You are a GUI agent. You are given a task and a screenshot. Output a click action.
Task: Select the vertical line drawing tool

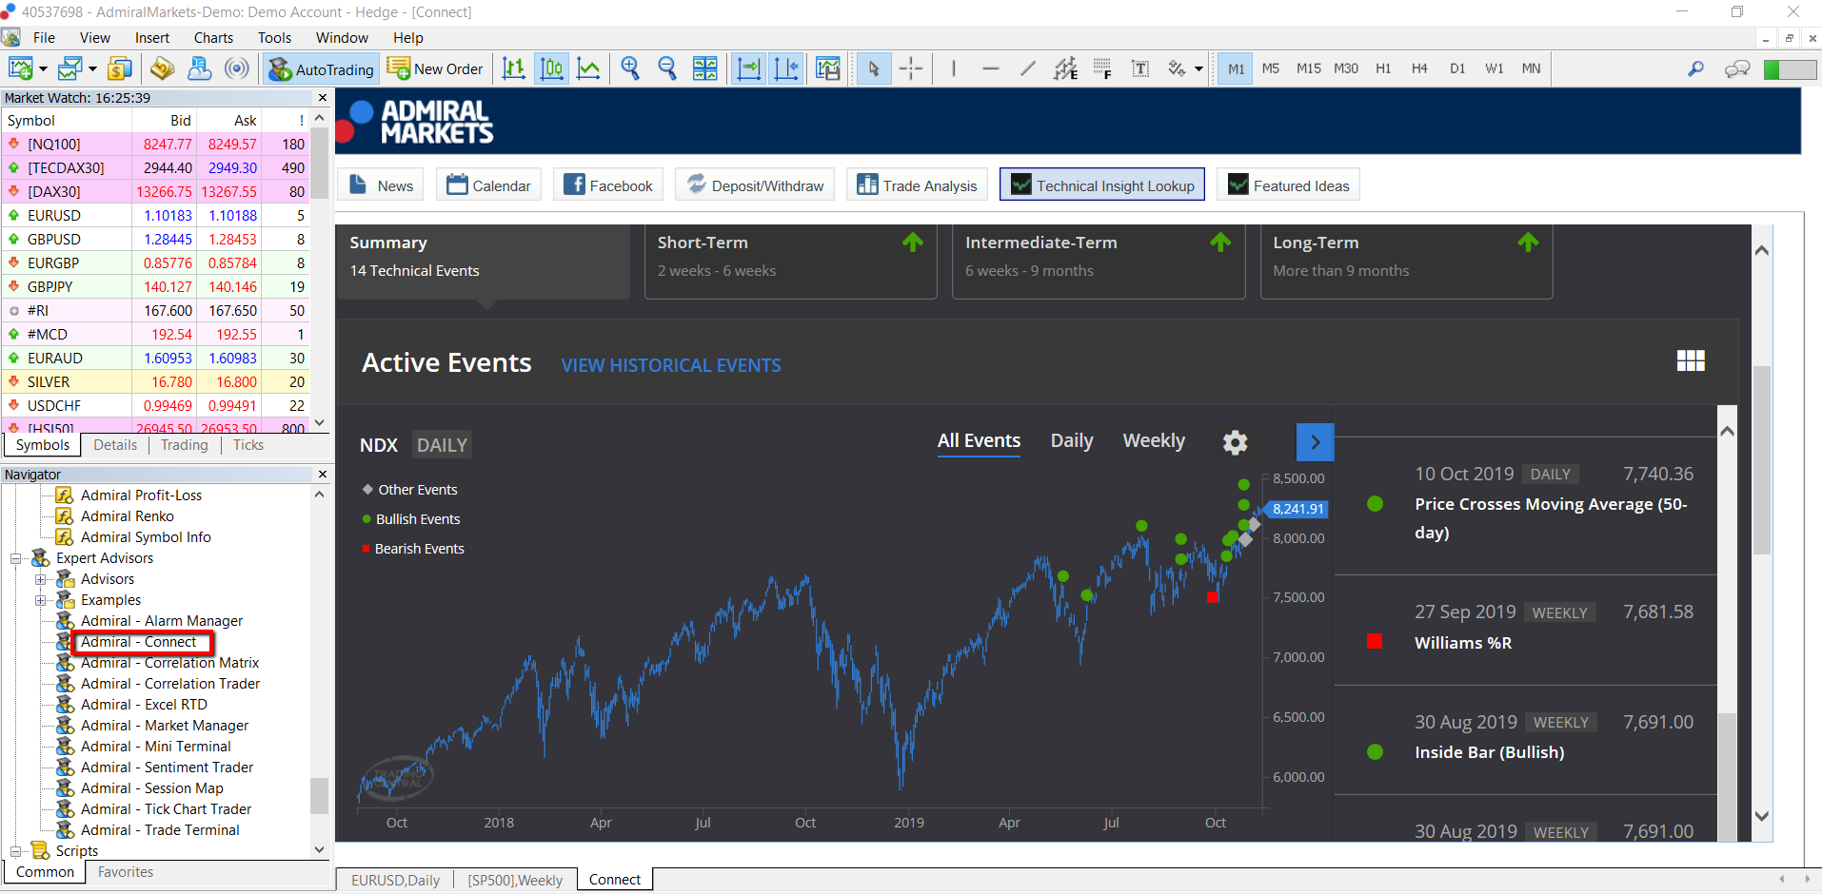(x=953, y=68)
